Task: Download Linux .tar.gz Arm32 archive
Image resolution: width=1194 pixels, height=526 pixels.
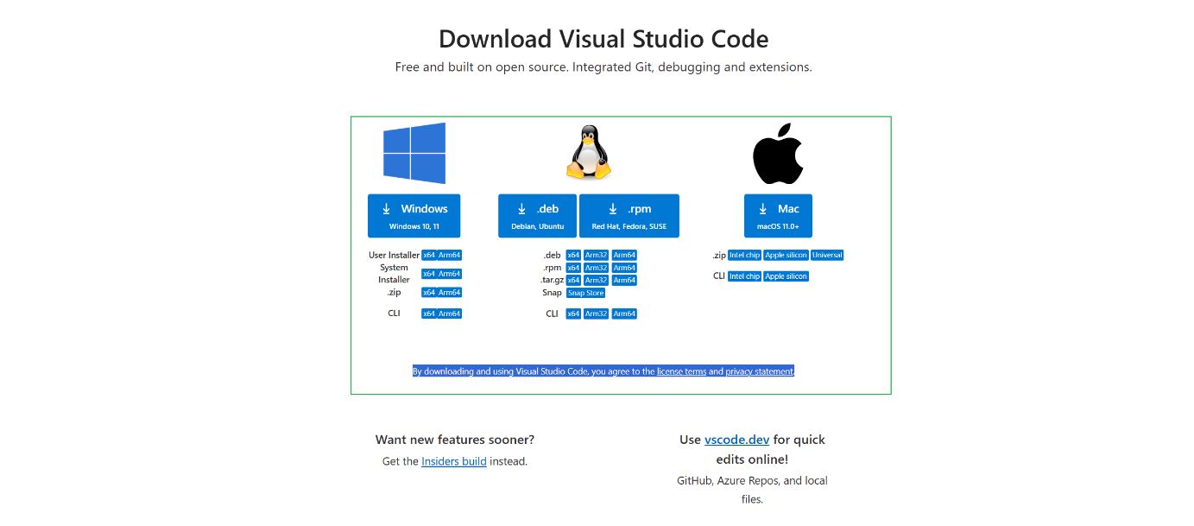Action: pyautogui.click(x=596, y=280)
